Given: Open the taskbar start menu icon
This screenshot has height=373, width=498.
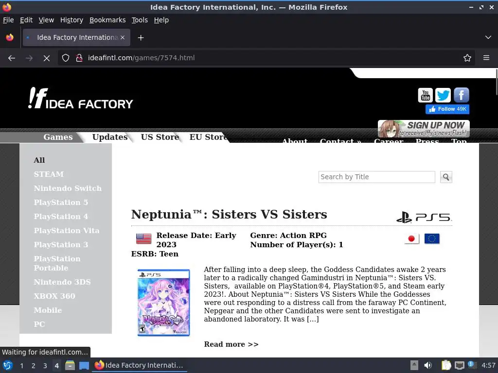Looking at the screenshot, I should [x=8, y=365].
